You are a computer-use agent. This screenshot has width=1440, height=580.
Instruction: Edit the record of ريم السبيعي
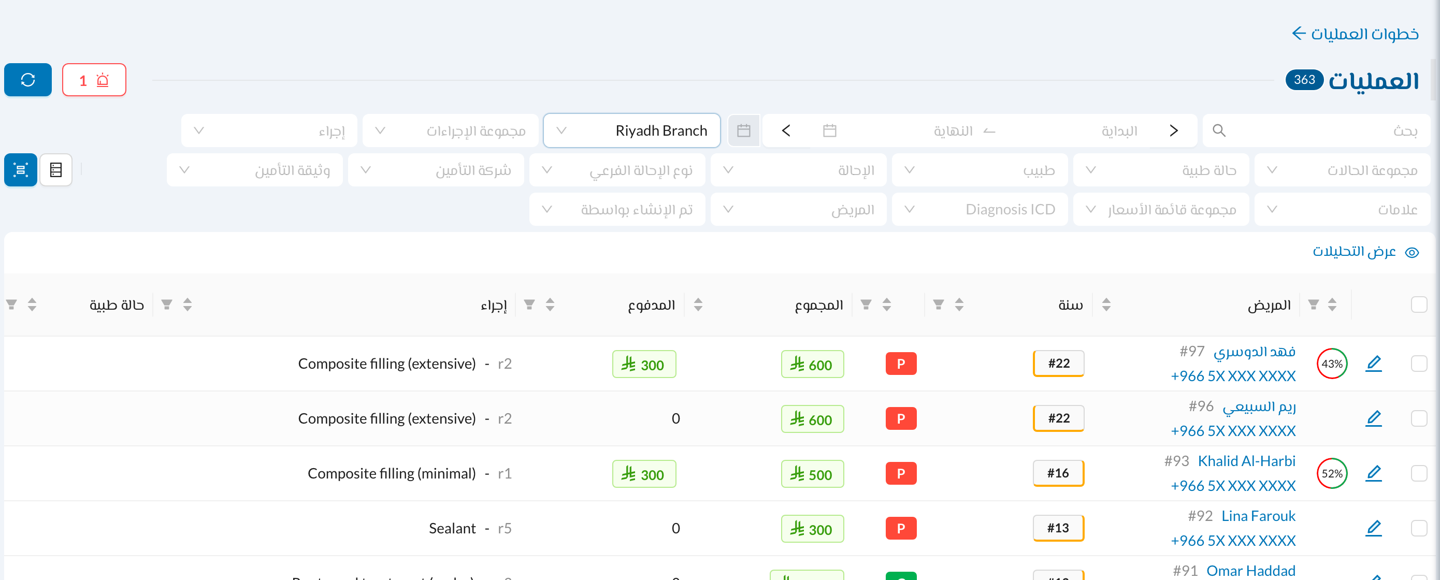pos(1374,418)
